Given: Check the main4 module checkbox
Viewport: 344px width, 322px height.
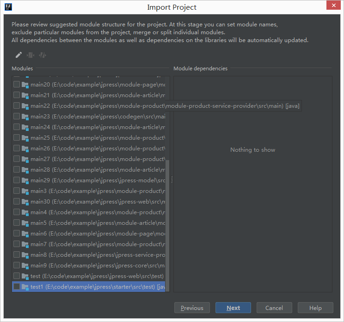Looking at the screenshot, I should (17, 212).
